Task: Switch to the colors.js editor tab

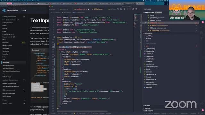Action: pyautogui.click(x=64, y=9)
